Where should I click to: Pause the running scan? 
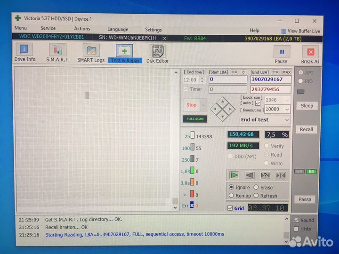pos(281,54)
